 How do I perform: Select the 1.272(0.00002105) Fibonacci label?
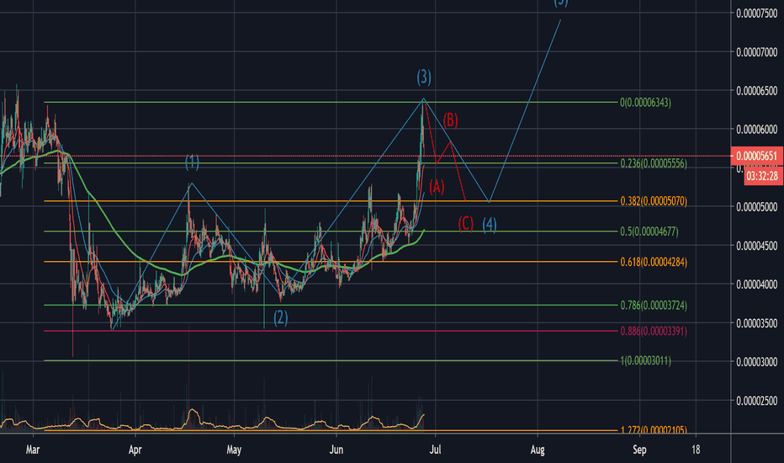(654, 429)
